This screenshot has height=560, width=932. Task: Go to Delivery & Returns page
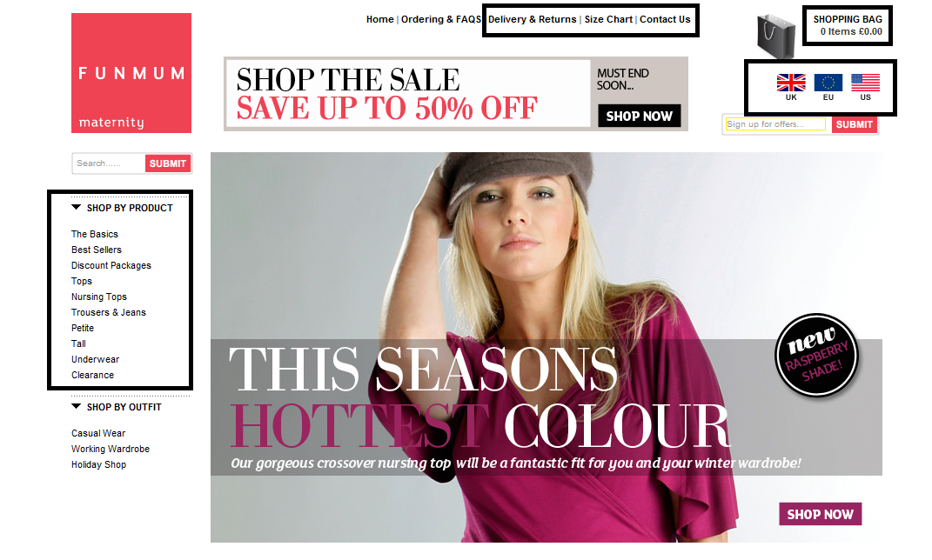532,19
